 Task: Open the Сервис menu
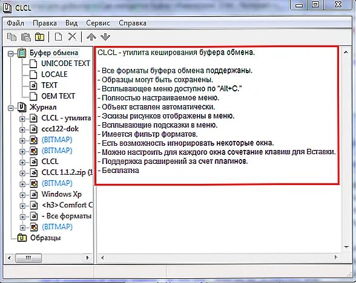pyautogui.click(x=98, y=23)
